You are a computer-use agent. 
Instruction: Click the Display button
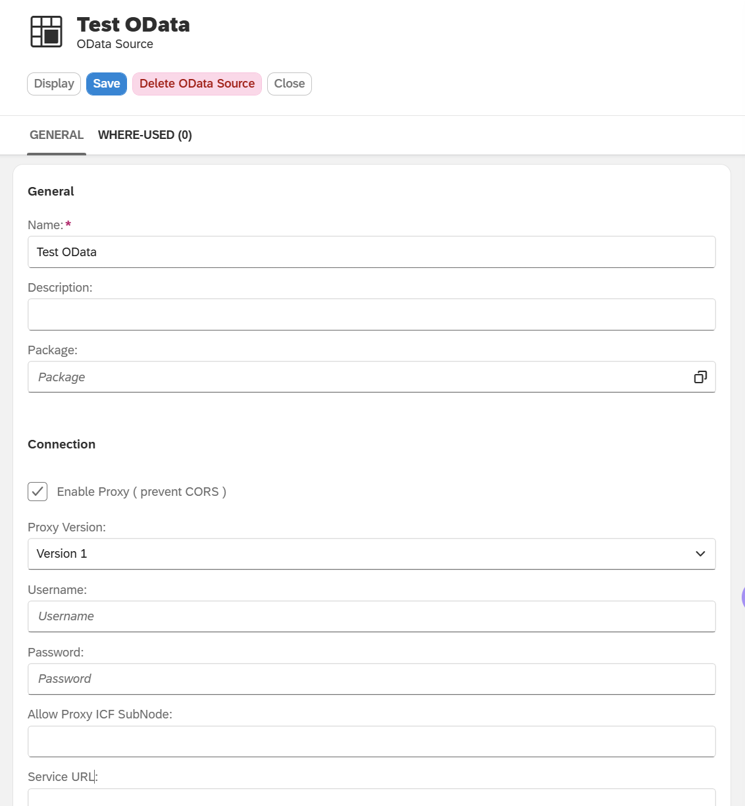(53, 84)
